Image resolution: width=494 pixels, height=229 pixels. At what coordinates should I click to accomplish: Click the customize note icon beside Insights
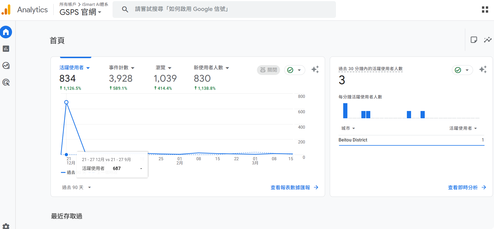pyautogui.click(x=474, y=40)
